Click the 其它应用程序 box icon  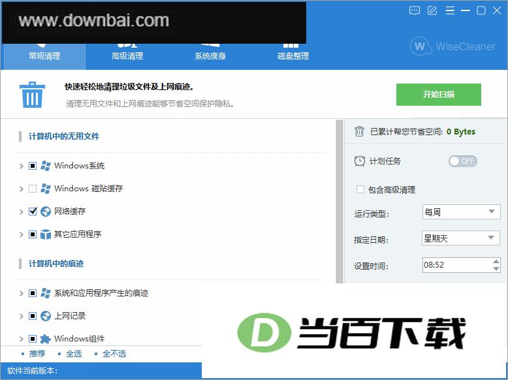(46, 234)
